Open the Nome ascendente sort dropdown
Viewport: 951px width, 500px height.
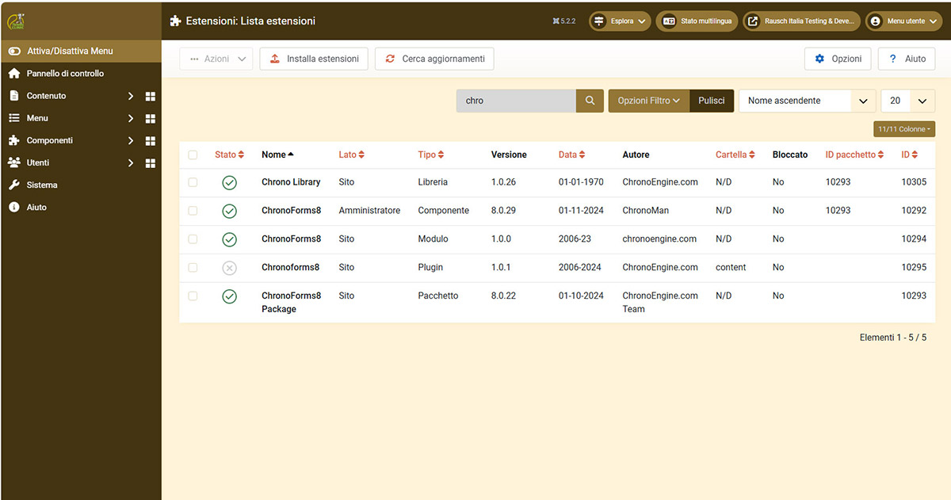[x=807, y=101]
